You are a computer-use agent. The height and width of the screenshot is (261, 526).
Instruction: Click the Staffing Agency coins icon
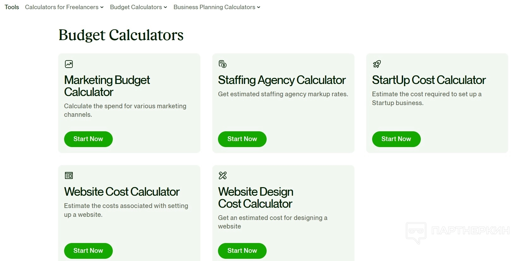click(223, 64)
